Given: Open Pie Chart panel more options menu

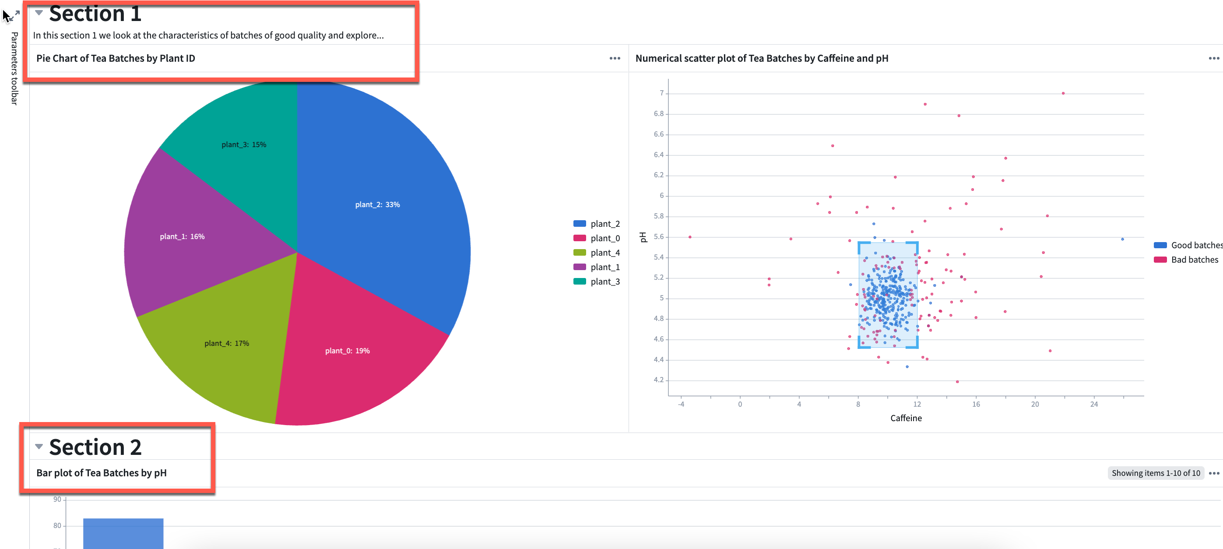Looking at the screenshot, I should (615, 58).
